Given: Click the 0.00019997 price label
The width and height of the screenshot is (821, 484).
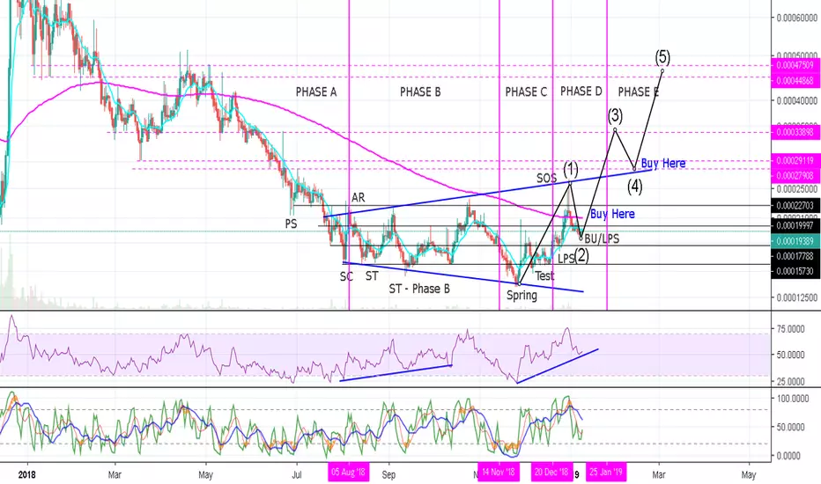Looking at the screenshot, I should (x=795, y=225).
